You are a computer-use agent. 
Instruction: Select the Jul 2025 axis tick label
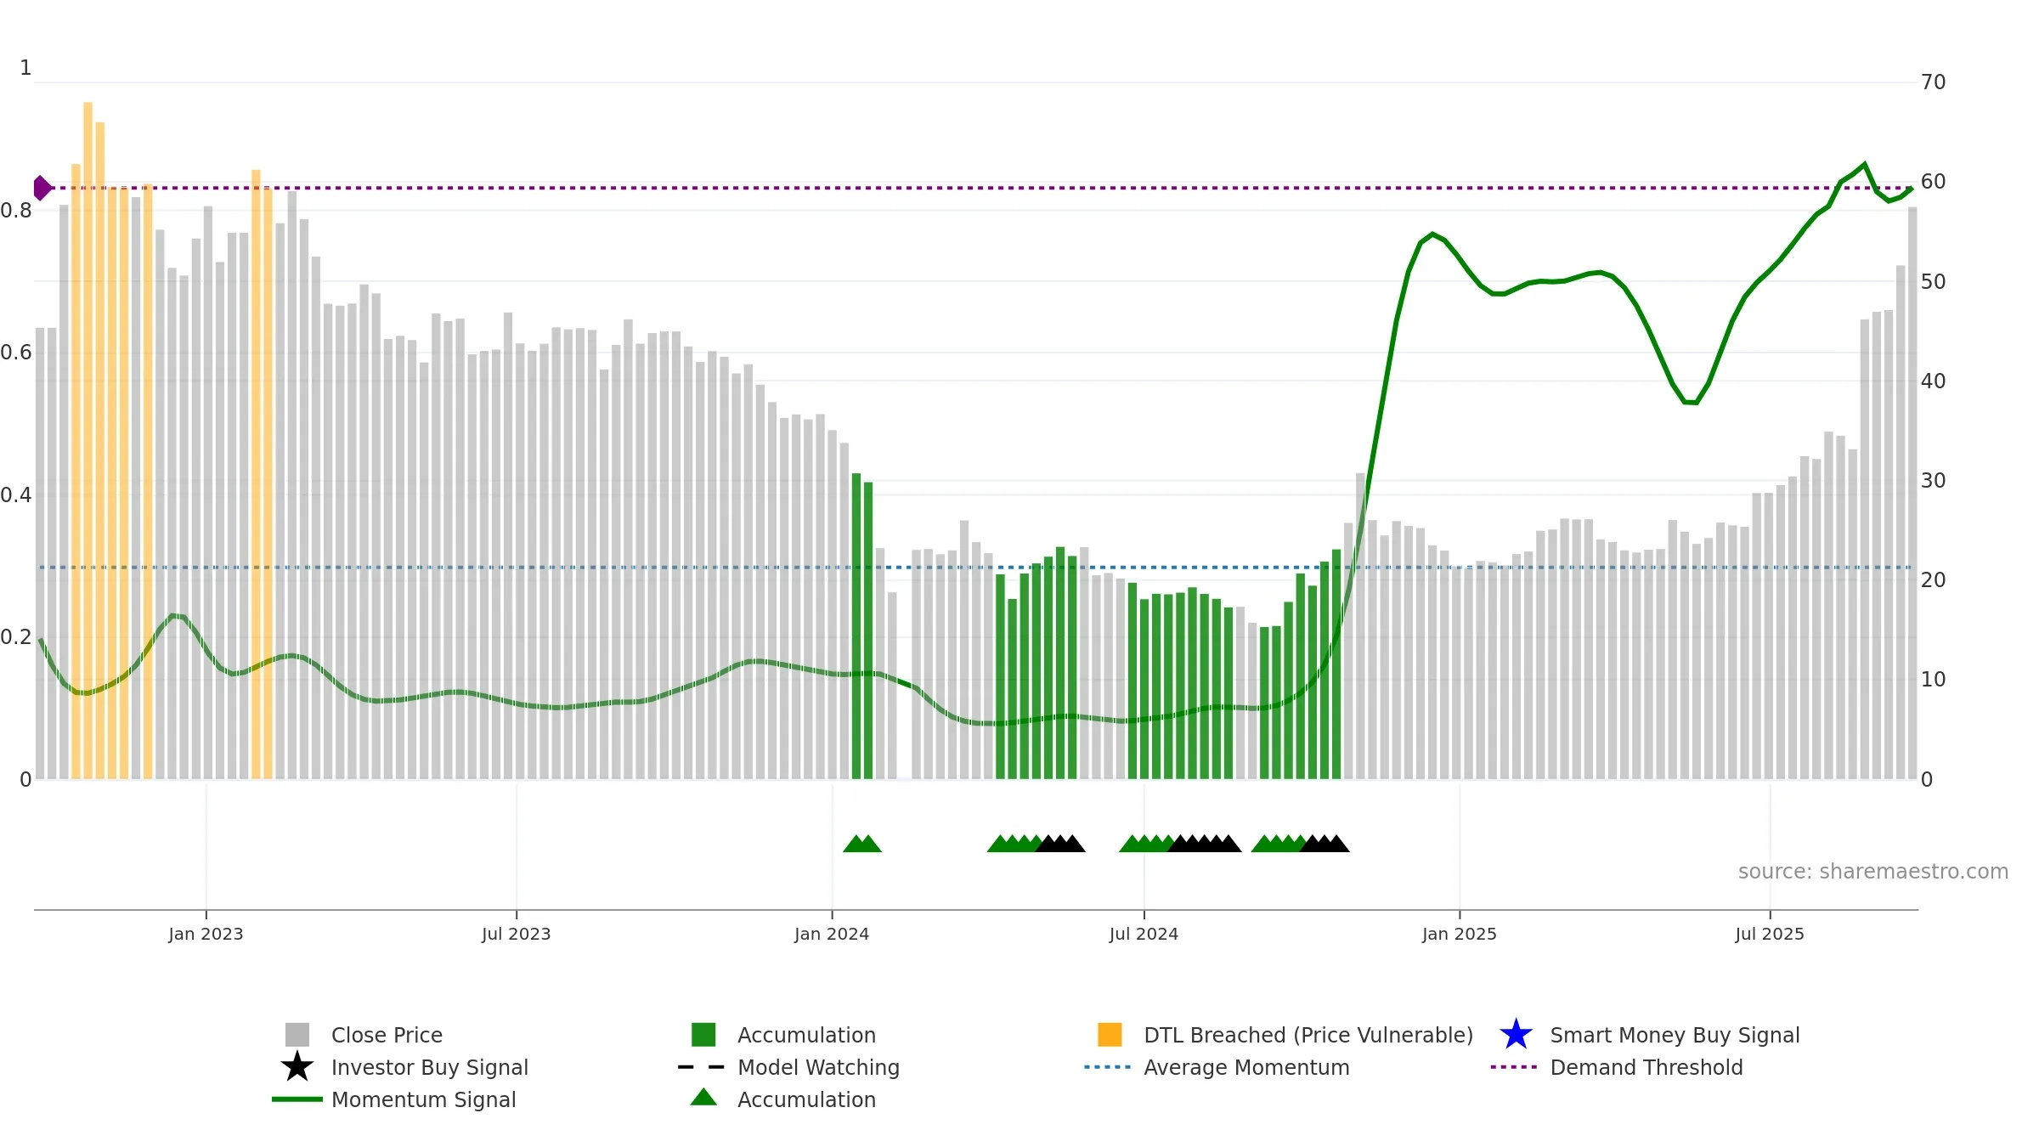[x=1770, y=935]
